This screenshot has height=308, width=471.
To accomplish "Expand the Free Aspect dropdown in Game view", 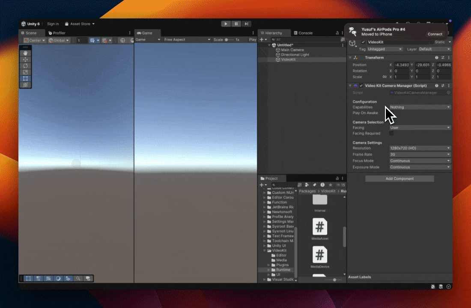I will pyautogui.click(x=188, y=40).
